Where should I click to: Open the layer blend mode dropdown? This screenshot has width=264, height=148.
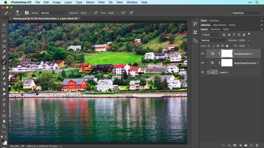[x=214, y=40]
